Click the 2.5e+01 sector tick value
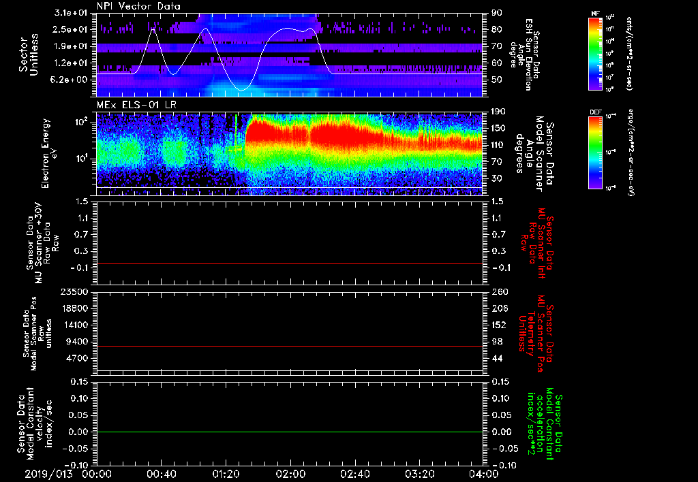This screenshot has height=482, width=698. coord(71,29)
